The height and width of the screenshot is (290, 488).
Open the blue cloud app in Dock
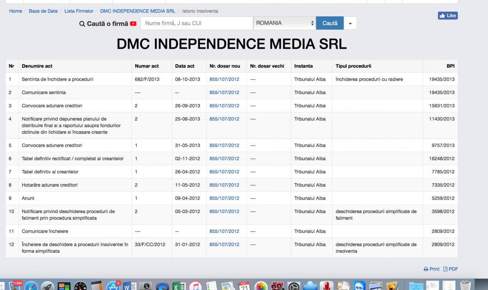pyautogui.click(x=310, y=286)
